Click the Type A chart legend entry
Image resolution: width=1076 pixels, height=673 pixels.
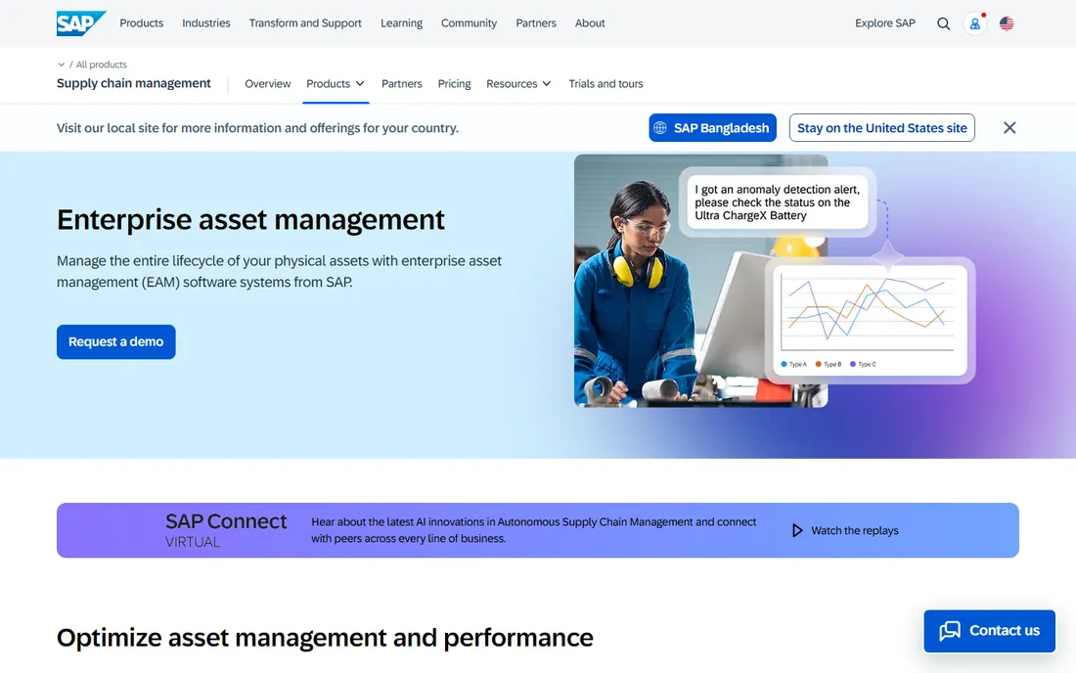[x=794, y=364]
